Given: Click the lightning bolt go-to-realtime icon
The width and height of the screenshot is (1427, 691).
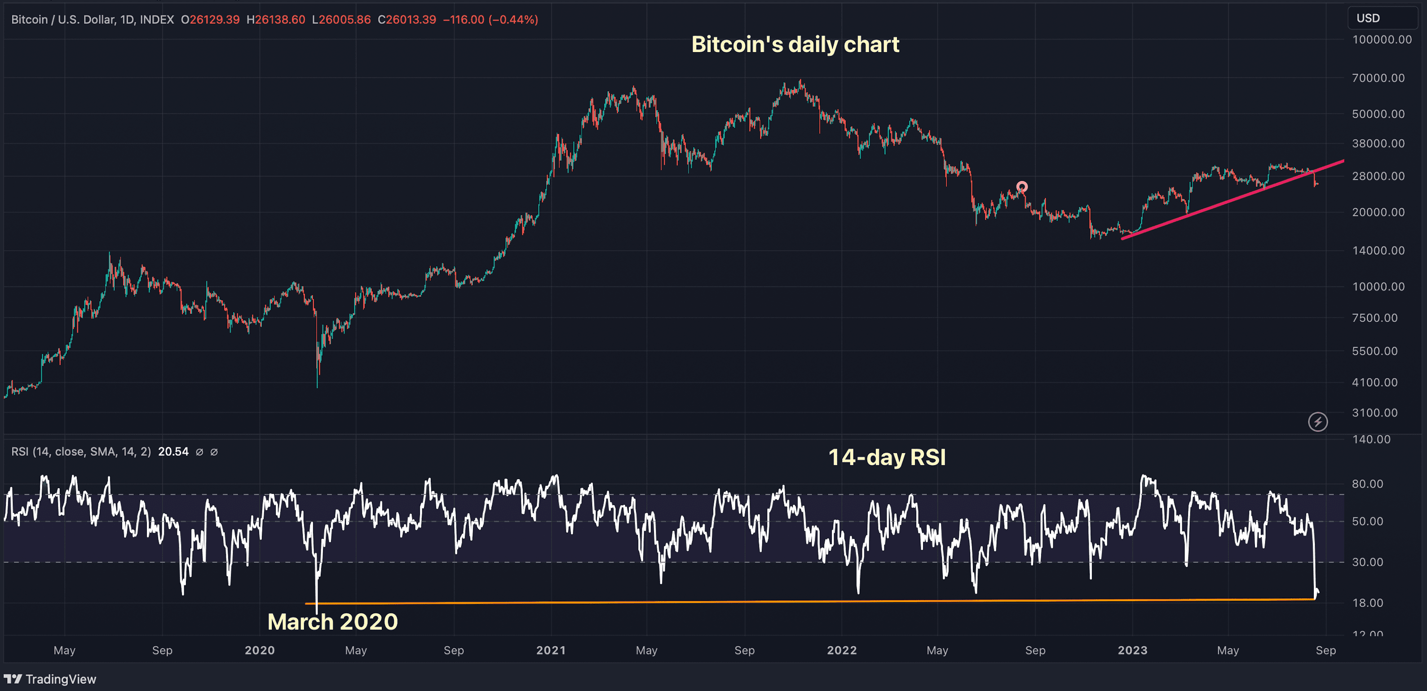Looking at the screenshot, I should pyautogui.click(x=1317, y=422).
